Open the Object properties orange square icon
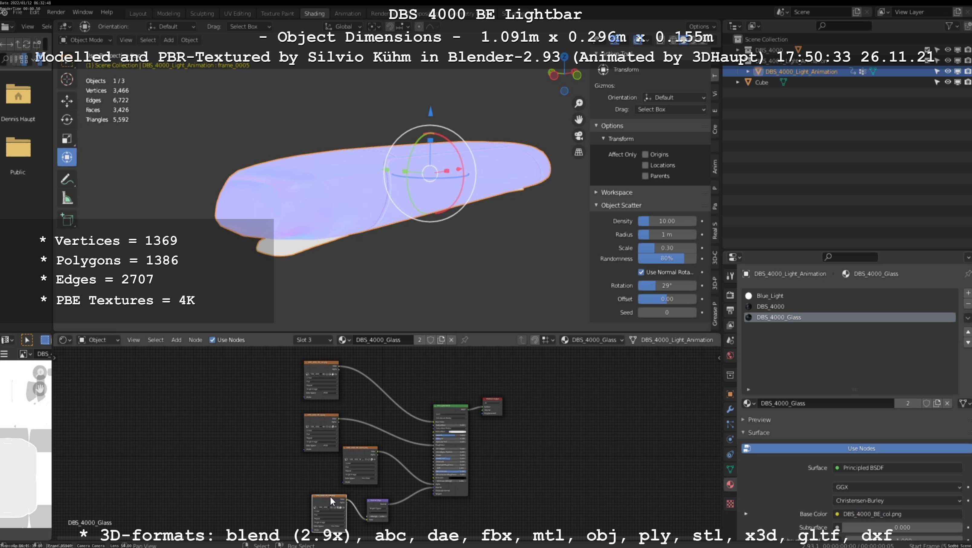The width and height of the screenshot is (972, 548). pyautogui.click(x=730, y=394)
